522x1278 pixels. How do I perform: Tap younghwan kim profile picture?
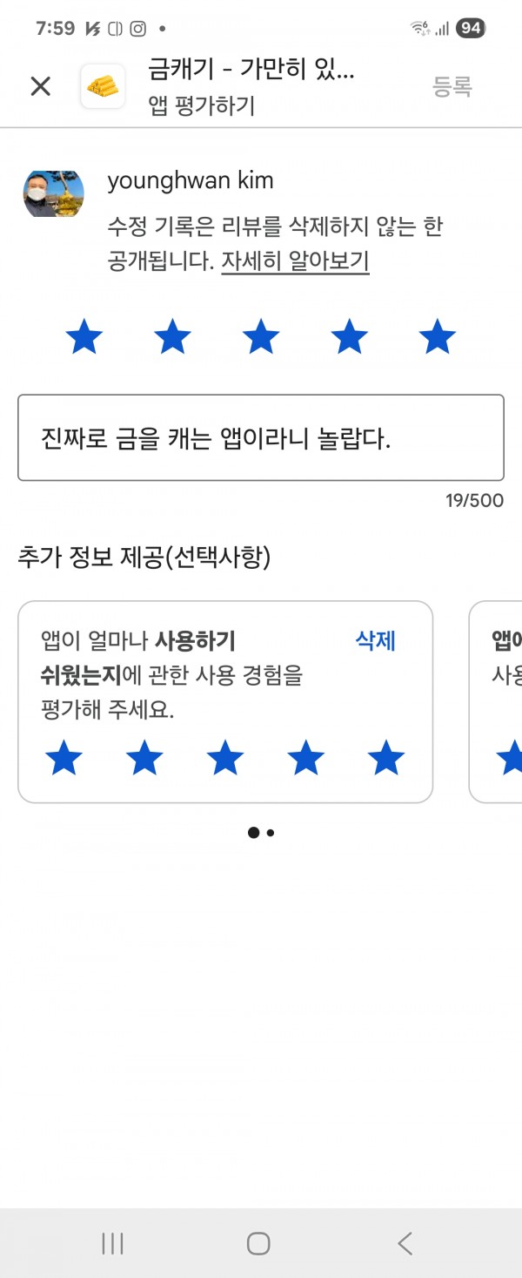point(53,193)
